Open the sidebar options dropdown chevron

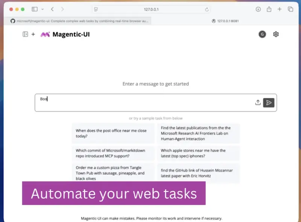(x=43, y=9)
